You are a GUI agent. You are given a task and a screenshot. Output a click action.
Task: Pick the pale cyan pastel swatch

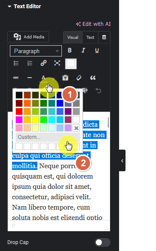coord(52,128)
